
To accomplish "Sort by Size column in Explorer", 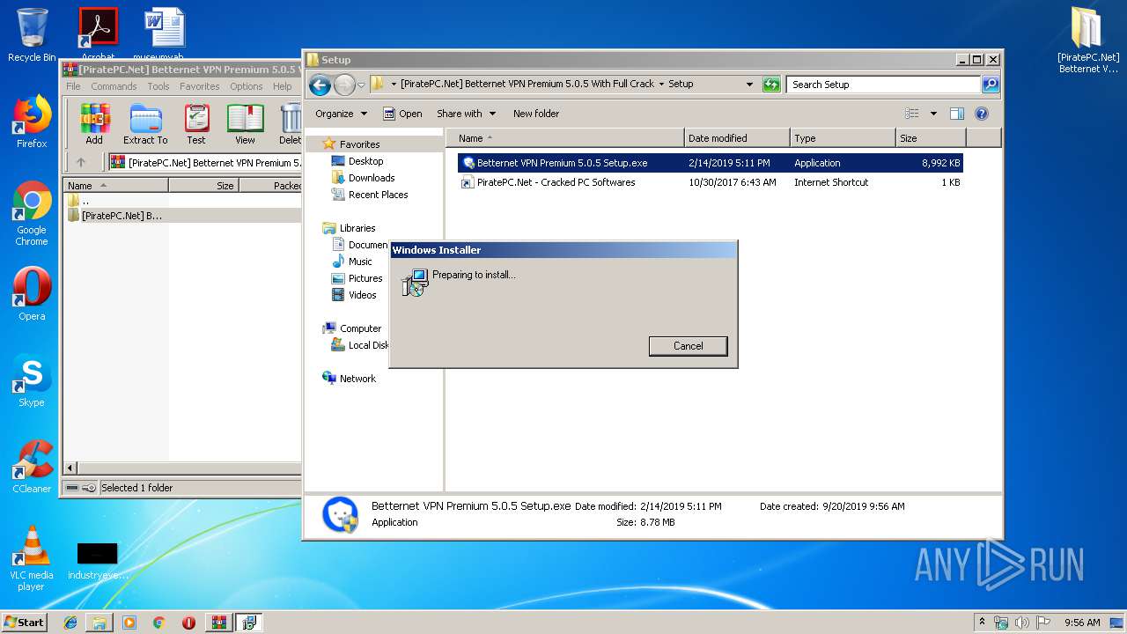I will click(x=931, y=138).
